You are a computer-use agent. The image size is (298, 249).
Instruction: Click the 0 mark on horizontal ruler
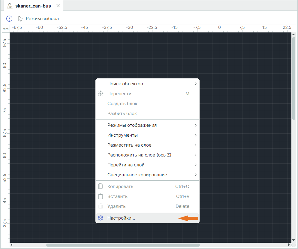(x=219, y=27)
